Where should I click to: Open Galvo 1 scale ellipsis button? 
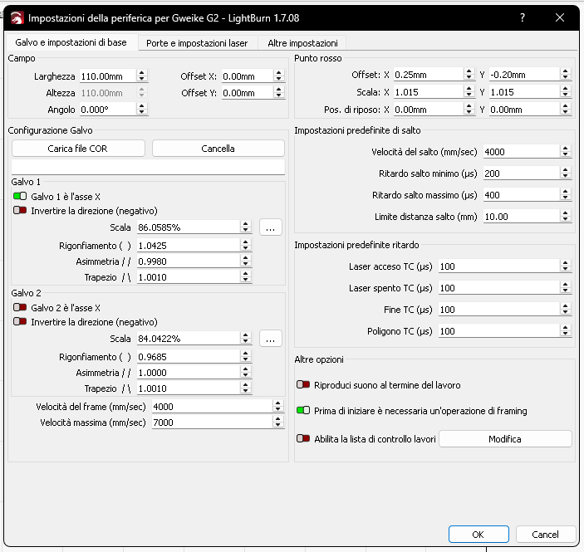coord(271,227)
